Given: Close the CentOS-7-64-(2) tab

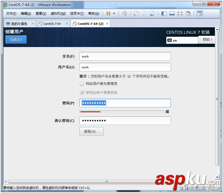Looking at the screenshot, I should [107, 24].
